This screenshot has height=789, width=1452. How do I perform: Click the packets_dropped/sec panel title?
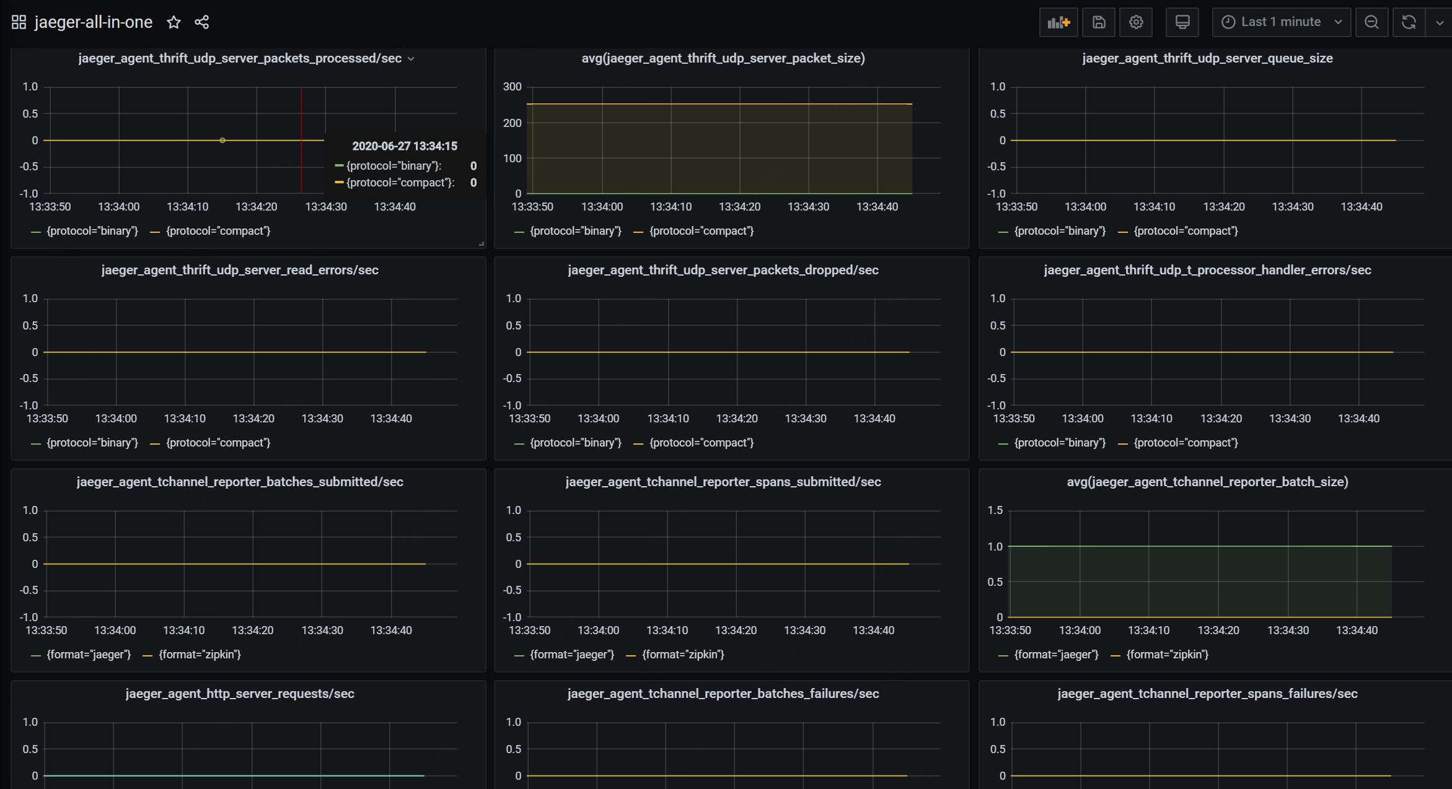(723, 270)
